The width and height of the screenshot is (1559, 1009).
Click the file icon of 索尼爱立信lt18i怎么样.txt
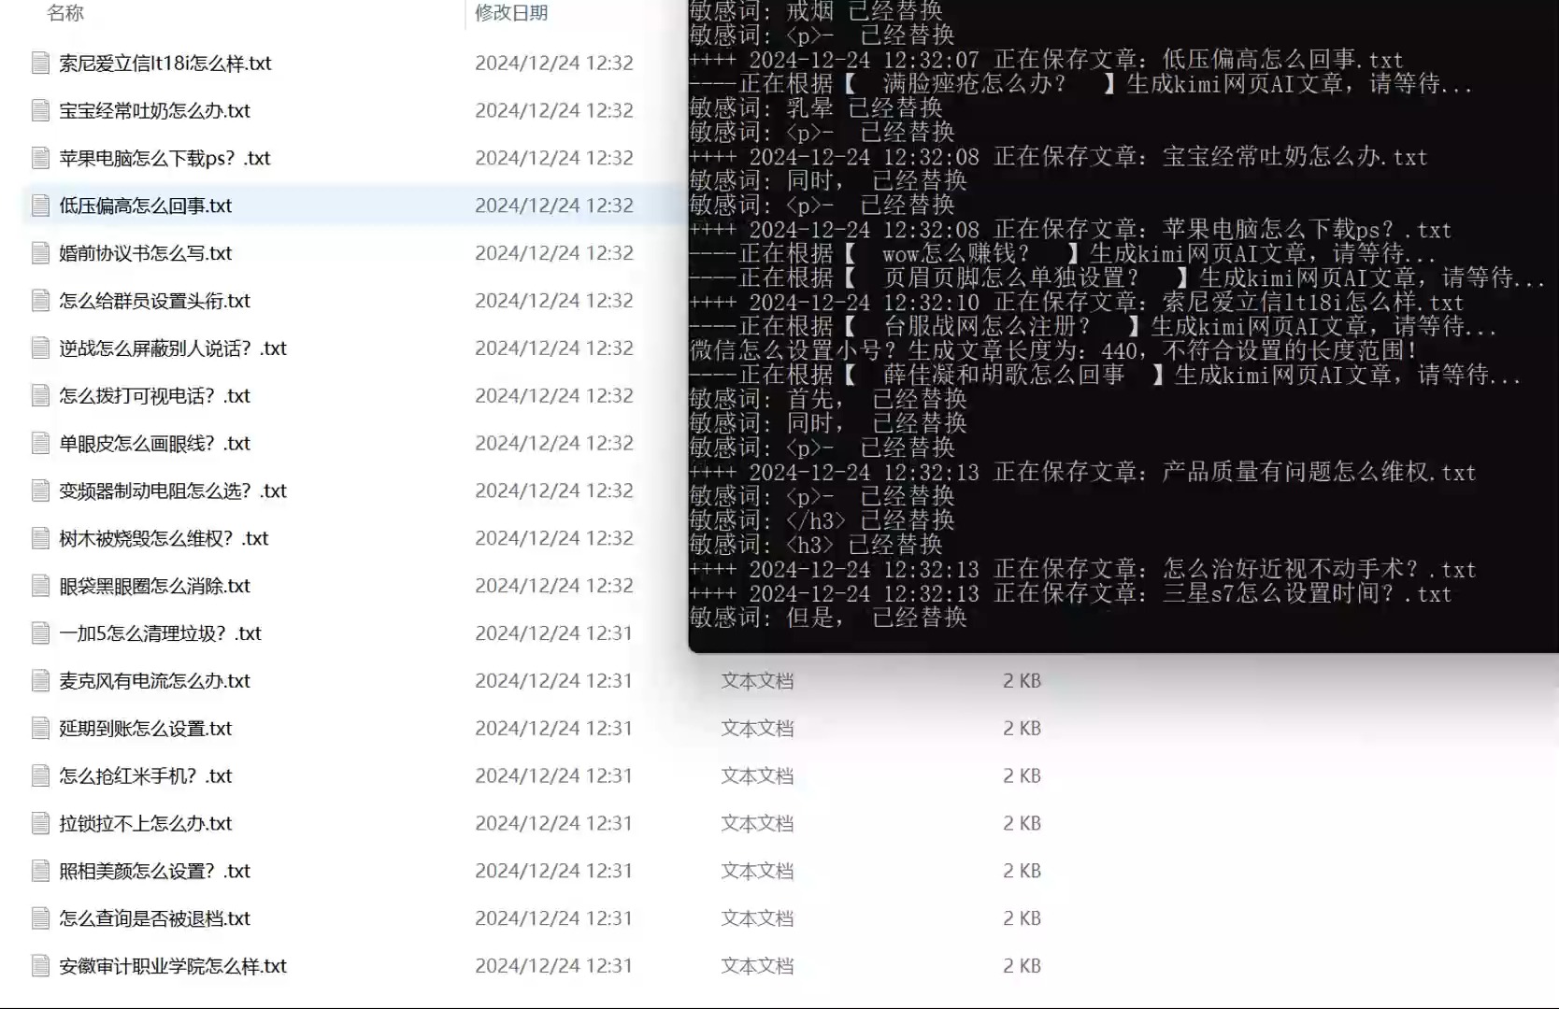(x=40, y=63)
